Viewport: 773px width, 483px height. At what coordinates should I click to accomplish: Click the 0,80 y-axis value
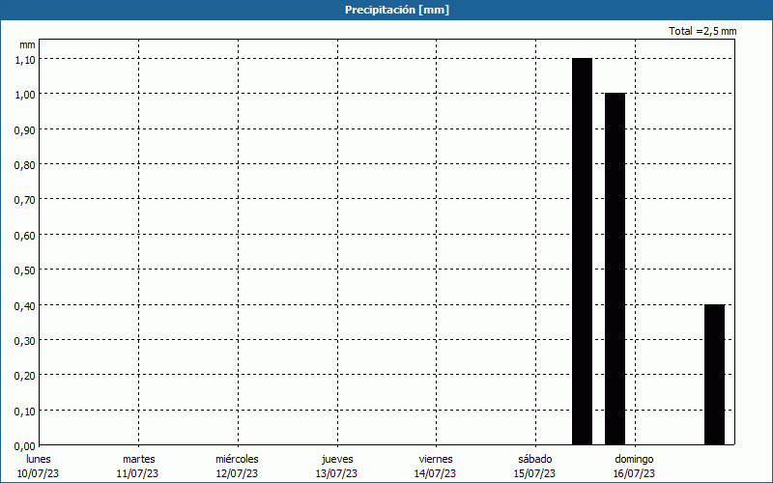point(25,165)
